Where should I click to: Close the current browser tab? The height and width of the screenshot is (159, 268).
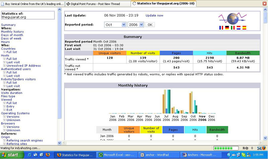point(265,4)
